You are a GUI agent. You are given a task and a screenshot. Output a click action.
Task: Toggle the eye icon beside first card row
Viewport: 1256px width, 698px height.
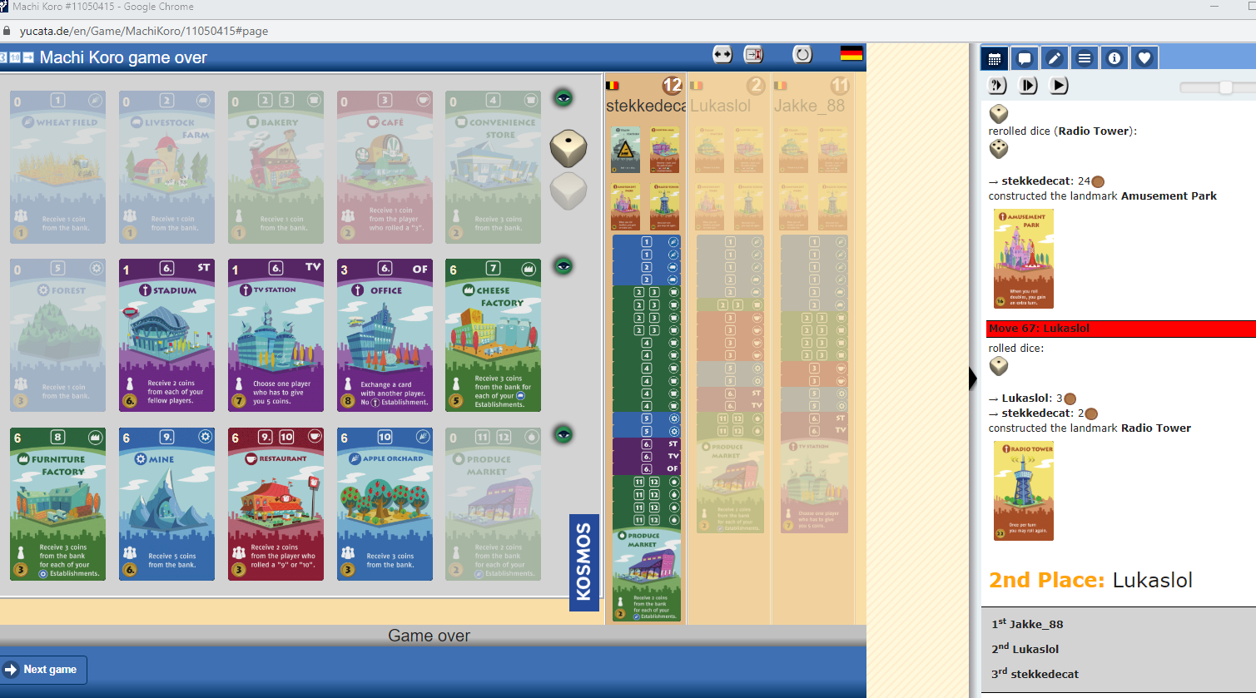point(564,98)
